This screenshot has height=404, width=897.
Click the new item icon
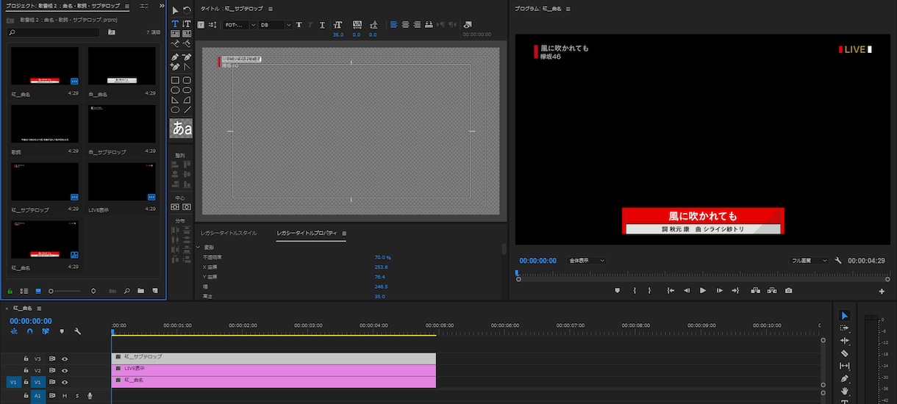[154, 291]
